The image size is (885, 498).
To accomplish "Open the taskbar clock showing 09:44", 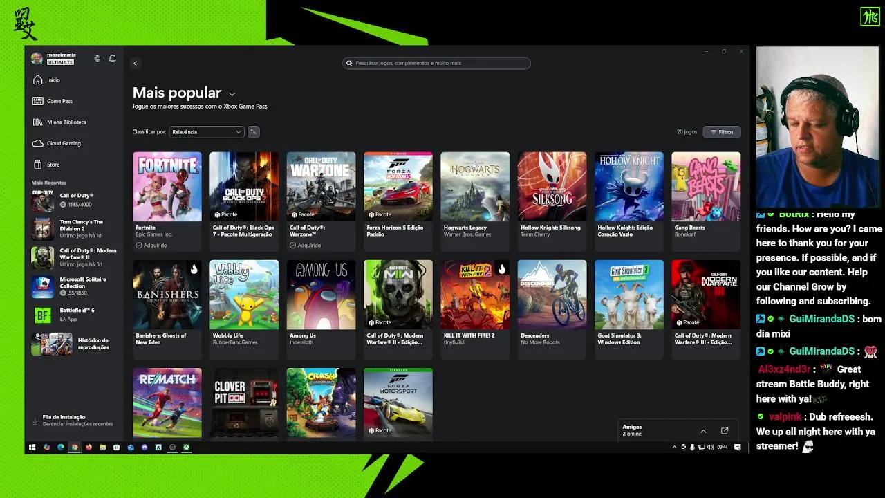I will [x=723, y=448].
